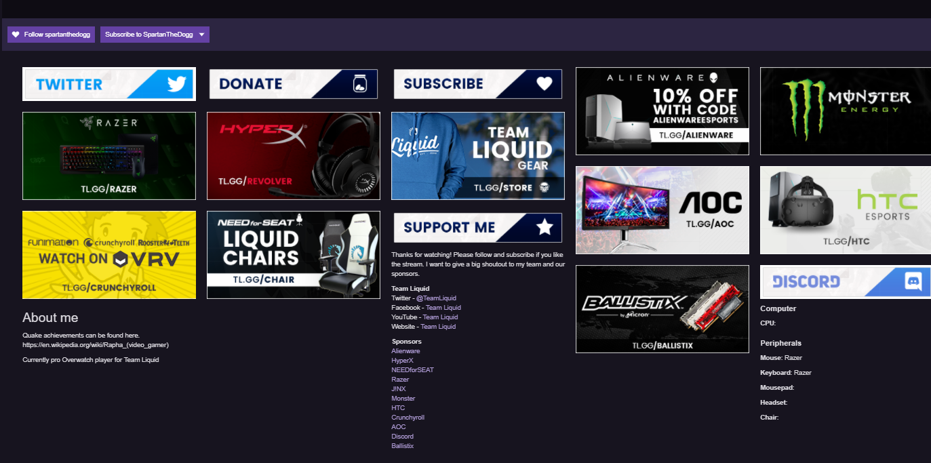
Task: Click the heart icon in Follow button
Action: [x=16, y=35]
